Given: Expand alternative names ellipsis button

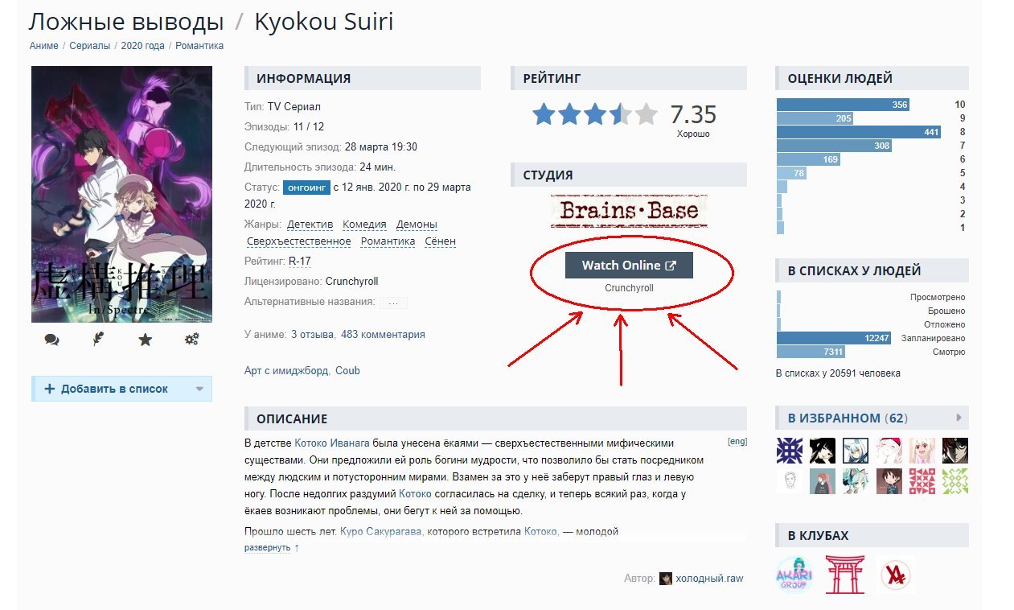Looking at the screenshot, I should 393,303.
